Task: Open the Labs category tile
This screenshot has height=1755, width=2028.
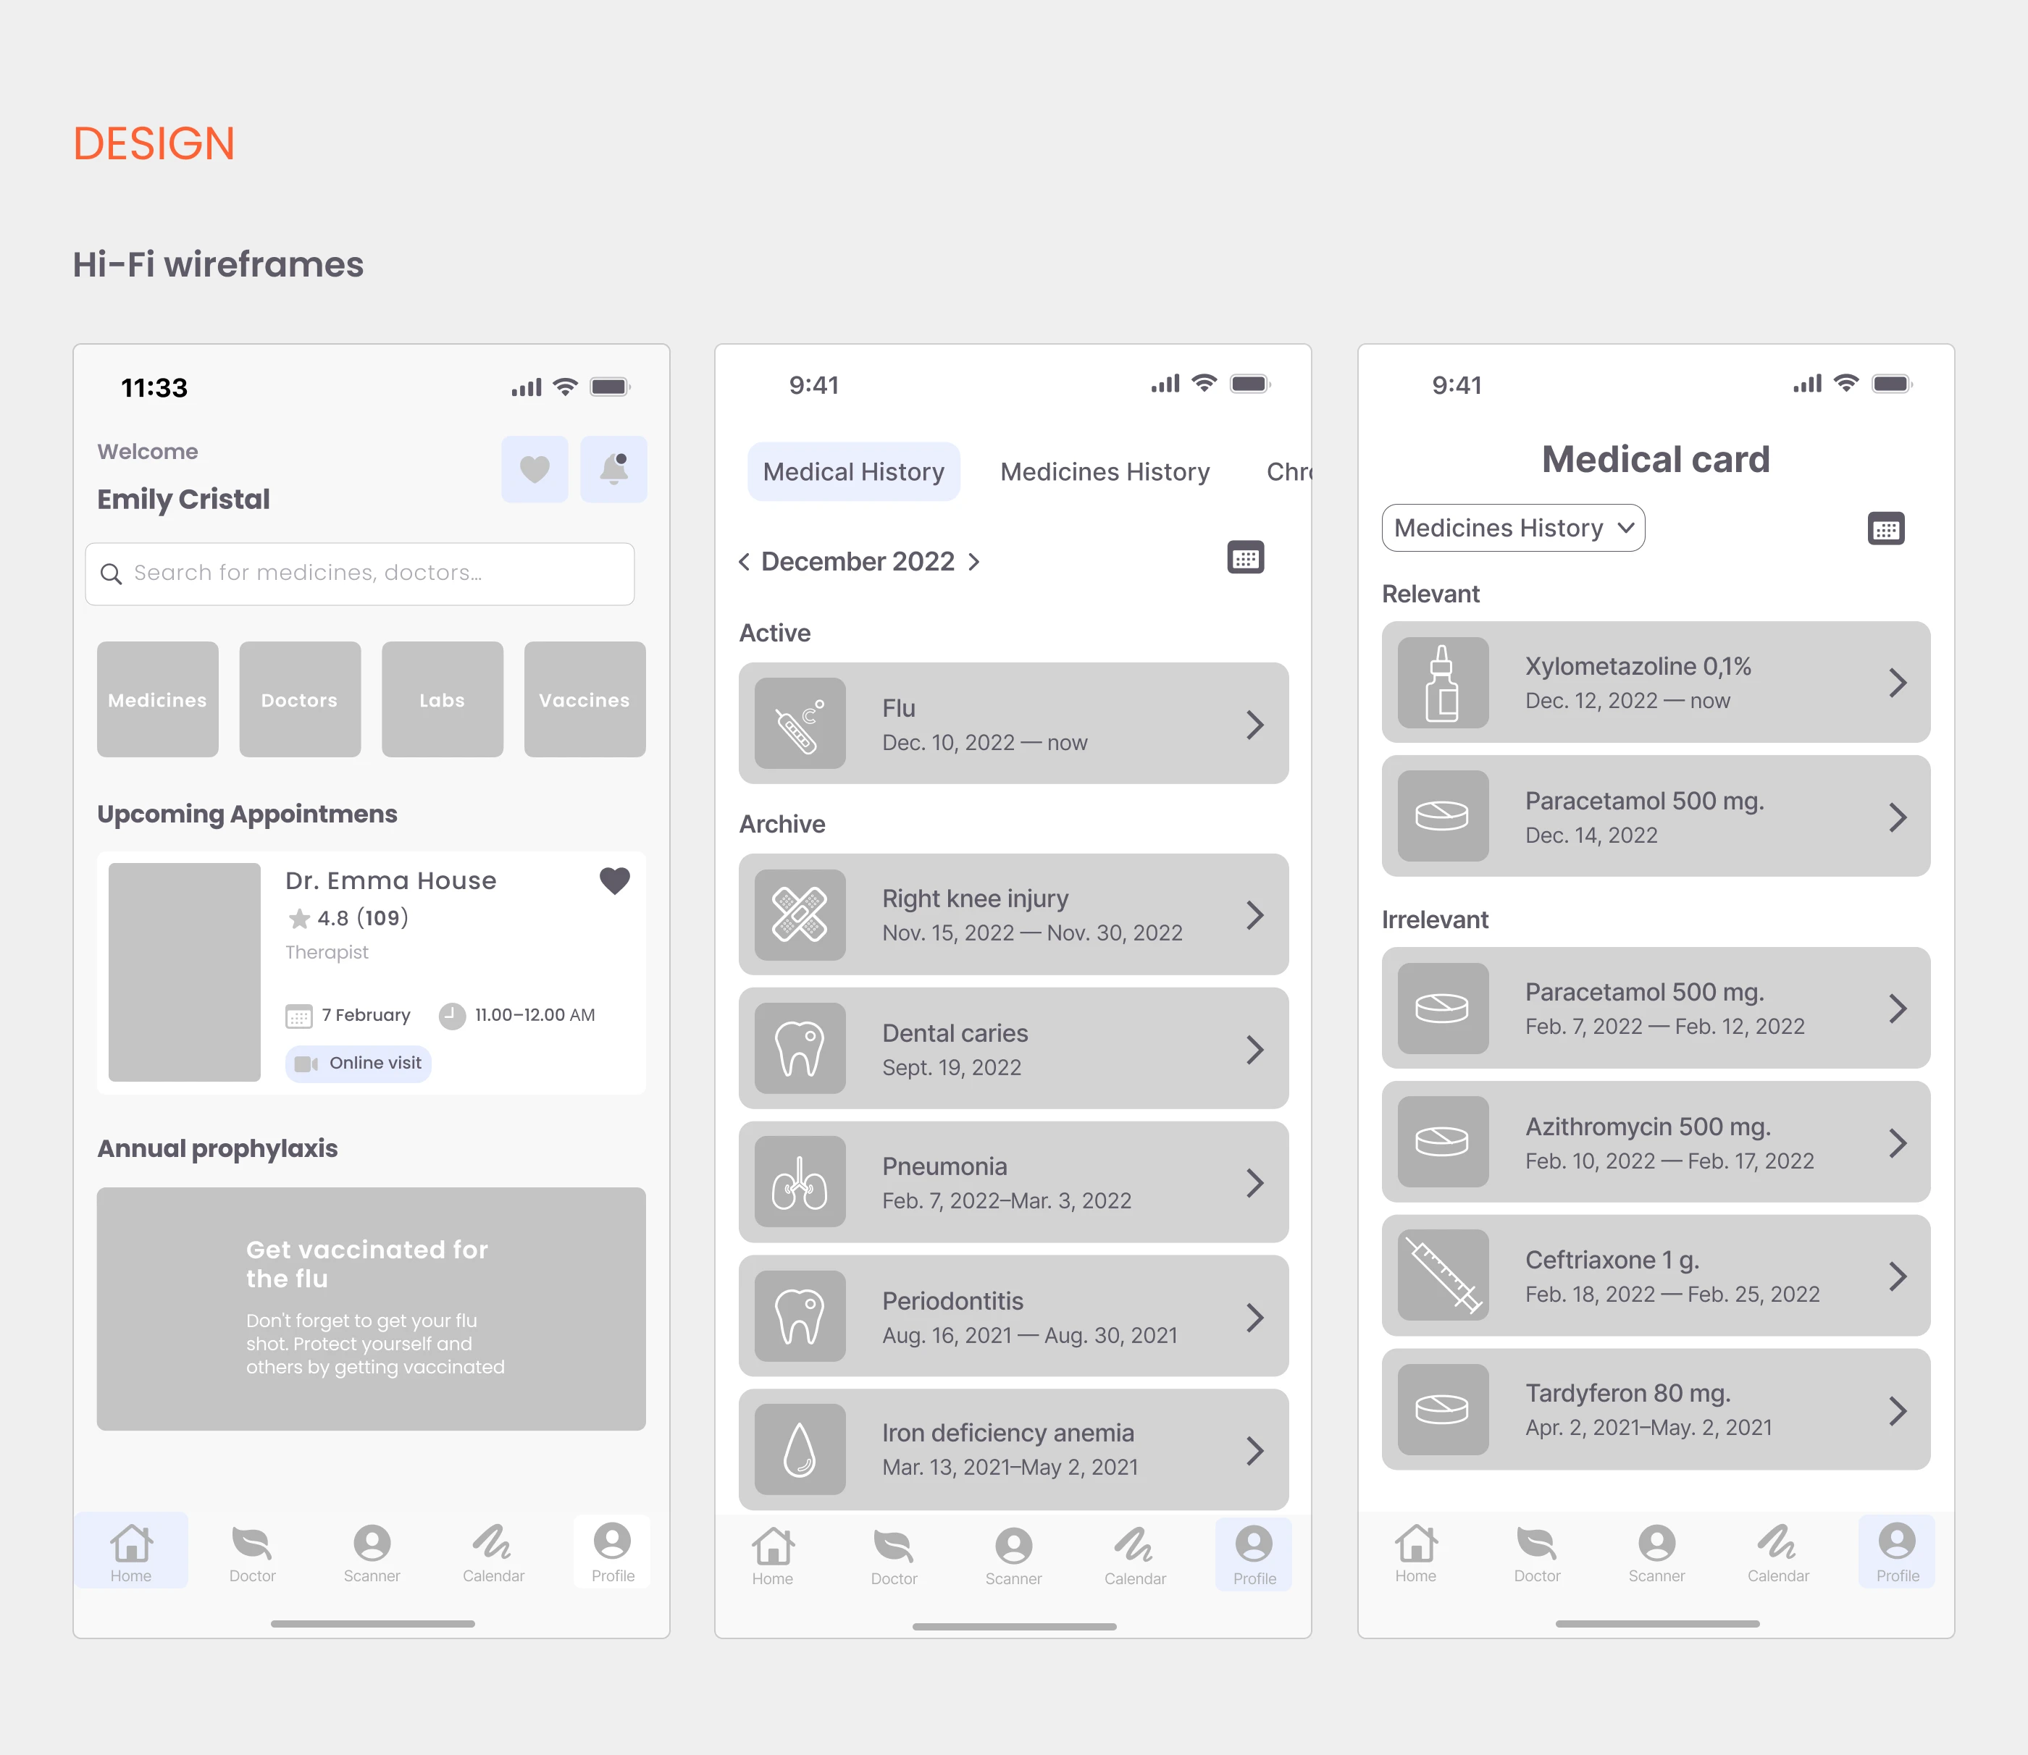Action: pos(442,699)
